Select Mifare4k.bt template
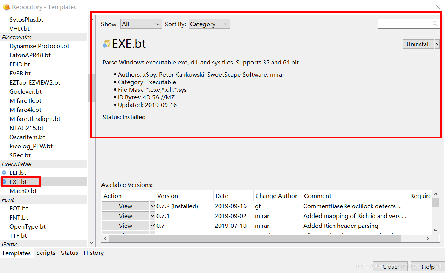 point(25,110)
